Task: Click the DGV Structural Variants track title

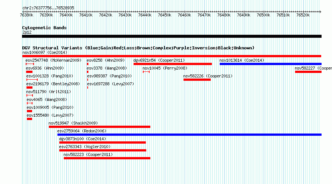Action: point(138,48)
